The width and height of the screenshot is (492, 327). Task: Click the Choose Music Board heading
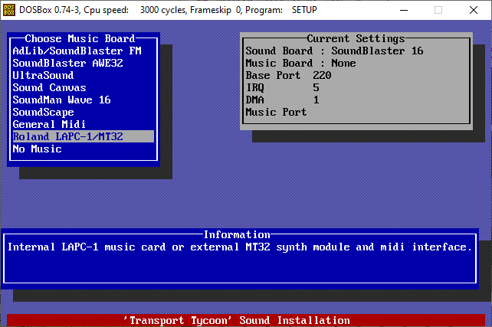click(80, 38)
